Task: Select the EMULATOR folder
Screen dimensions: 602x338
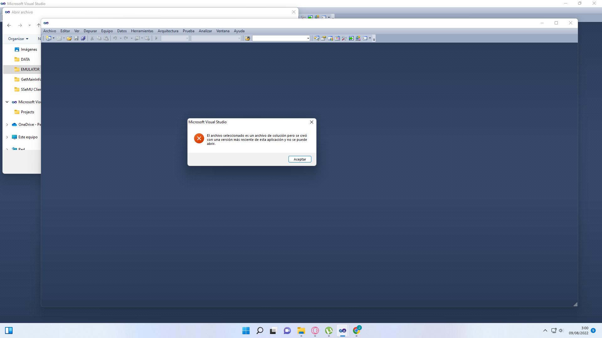Action: (22, 69)
